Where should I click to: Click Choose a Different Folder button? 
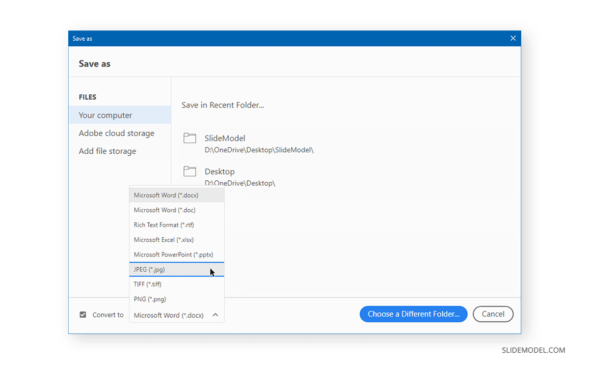coord(413,314)
